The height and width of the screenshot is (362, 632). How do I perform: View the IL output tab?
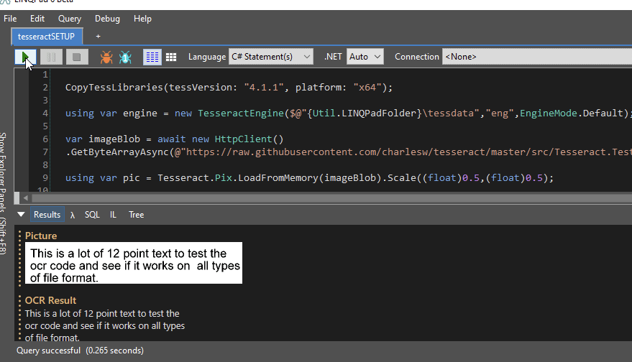pos(114,215)
